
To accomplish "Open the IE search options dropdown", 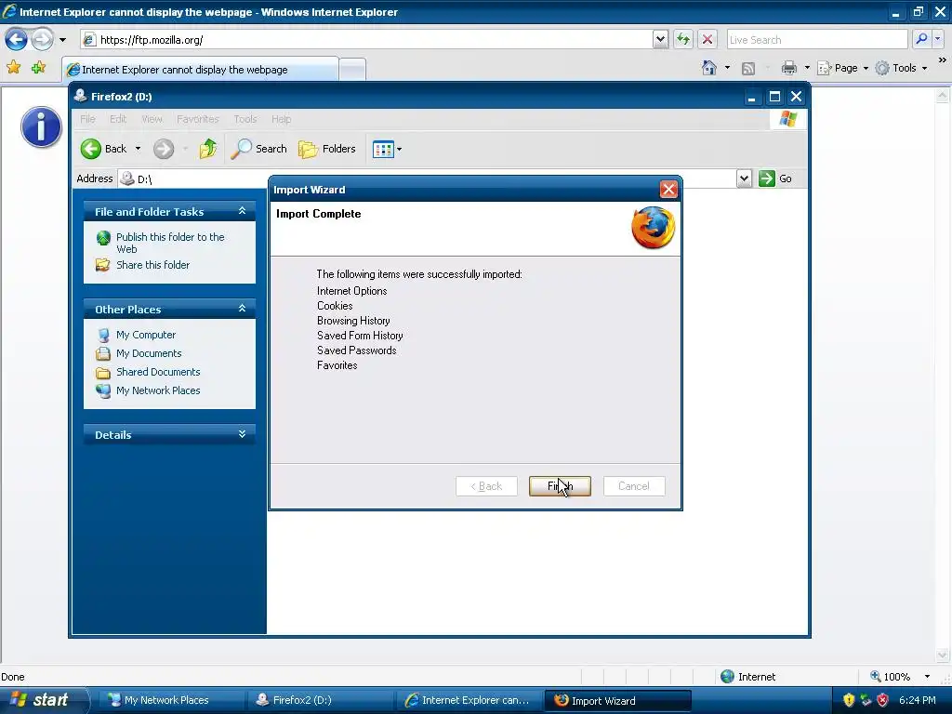I will pyautogui.click(x=937, y=39).
